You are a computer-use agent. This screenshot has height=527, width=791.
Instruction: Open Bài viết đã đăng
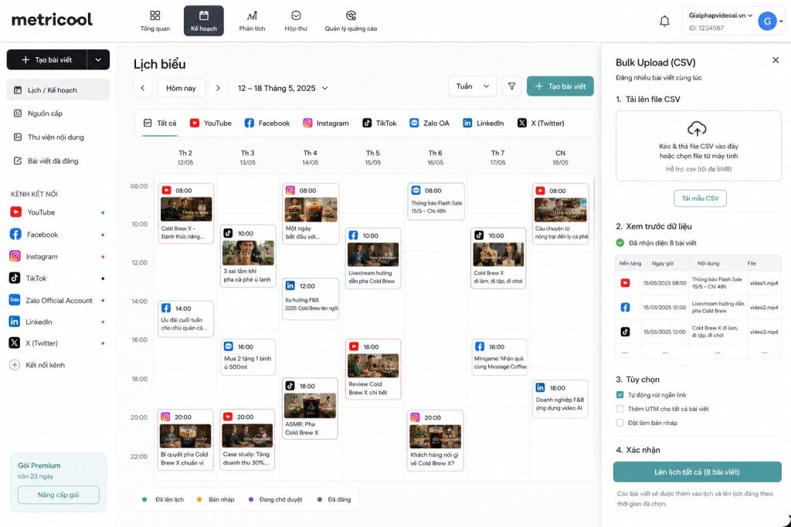(58, 160)
